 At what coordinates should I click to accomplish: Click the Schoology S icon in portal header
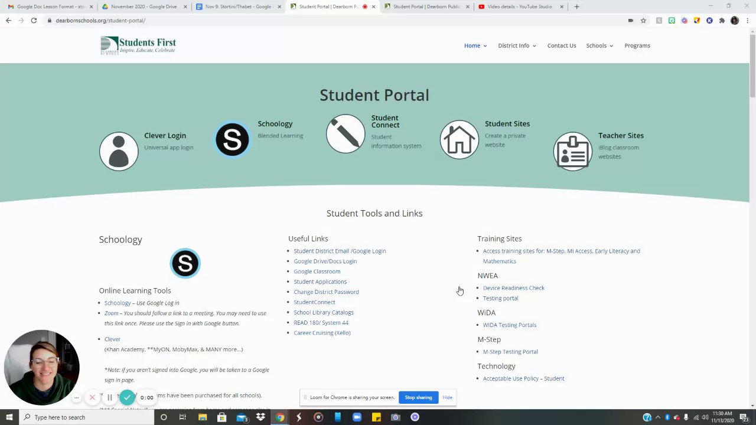[x=232, y=139]
